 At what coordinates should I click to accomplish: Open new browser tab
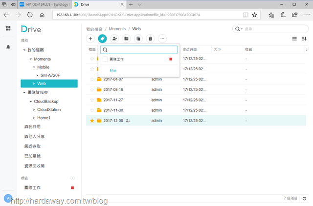click(x=131, y=4)
